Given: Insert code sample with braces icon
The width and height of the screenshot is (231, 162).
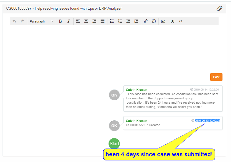Looking at the screenshot, I should [x=172, y=21].
